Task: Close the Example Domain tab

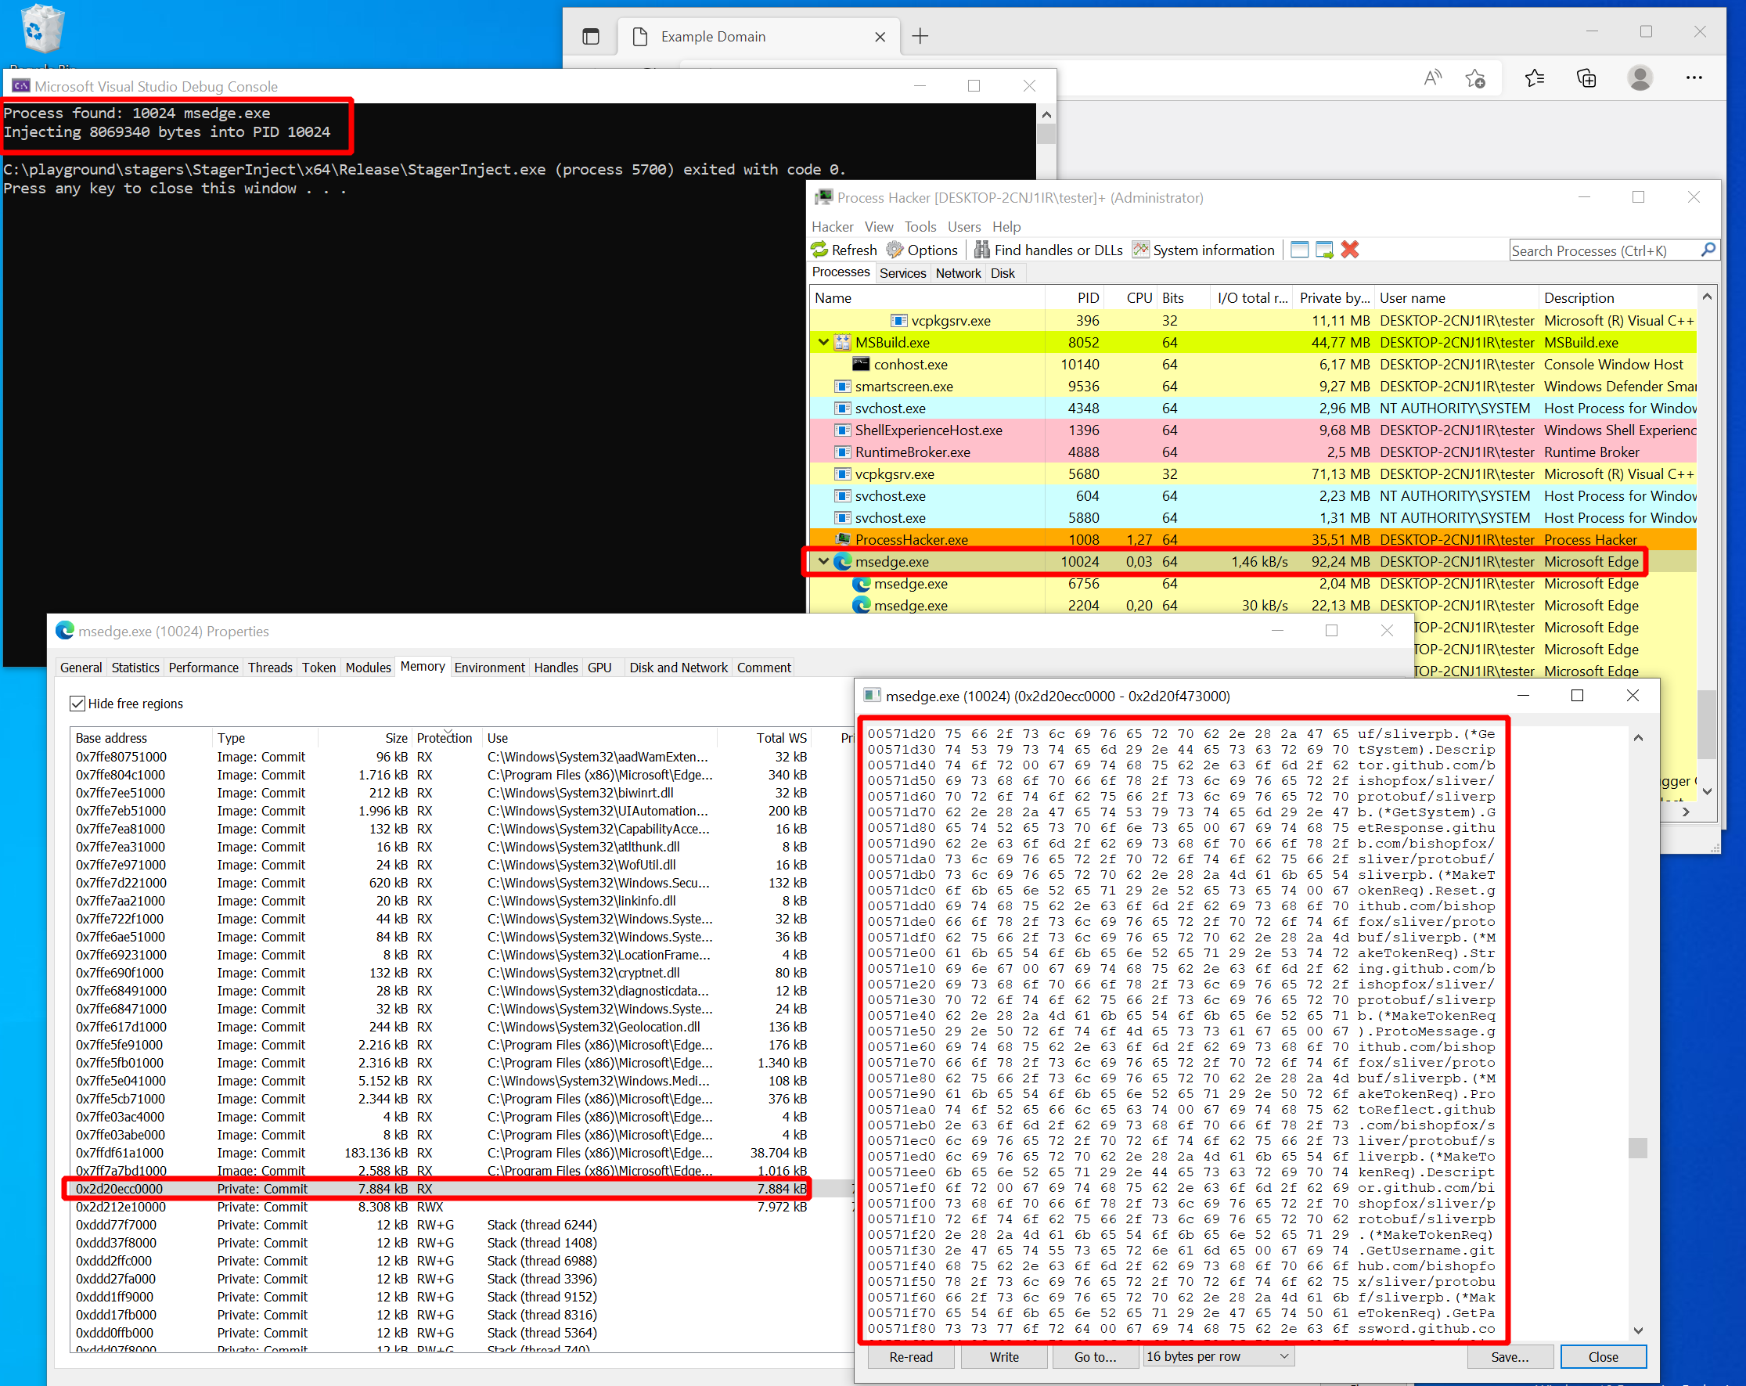Action: [x=880, y=38]
